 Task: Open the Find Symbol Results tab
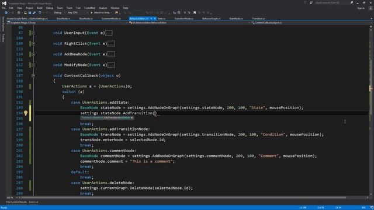pos(16,202)
